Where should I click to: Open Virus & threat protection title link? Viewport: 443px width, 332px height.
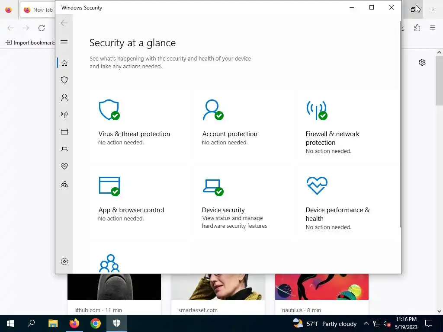[134, 134]
